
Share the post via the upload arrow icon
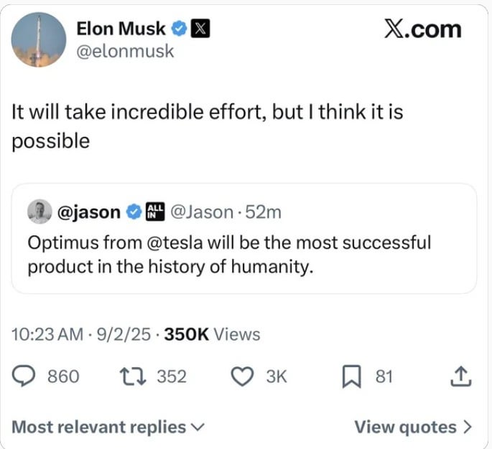point(461,375)
